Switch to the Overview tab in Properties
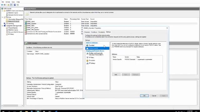 coord(87,32)
